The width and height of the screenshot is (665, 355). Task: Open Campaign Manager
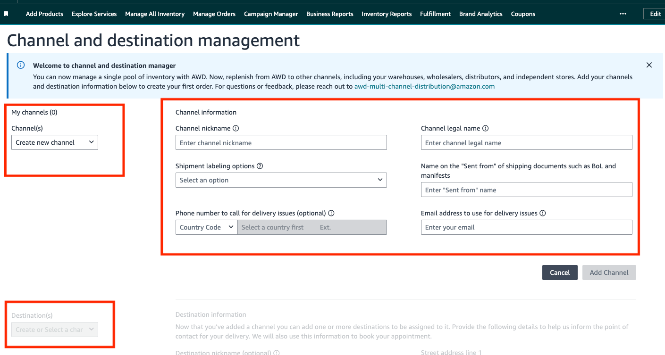pyautogui.click(x=271, y=14)
